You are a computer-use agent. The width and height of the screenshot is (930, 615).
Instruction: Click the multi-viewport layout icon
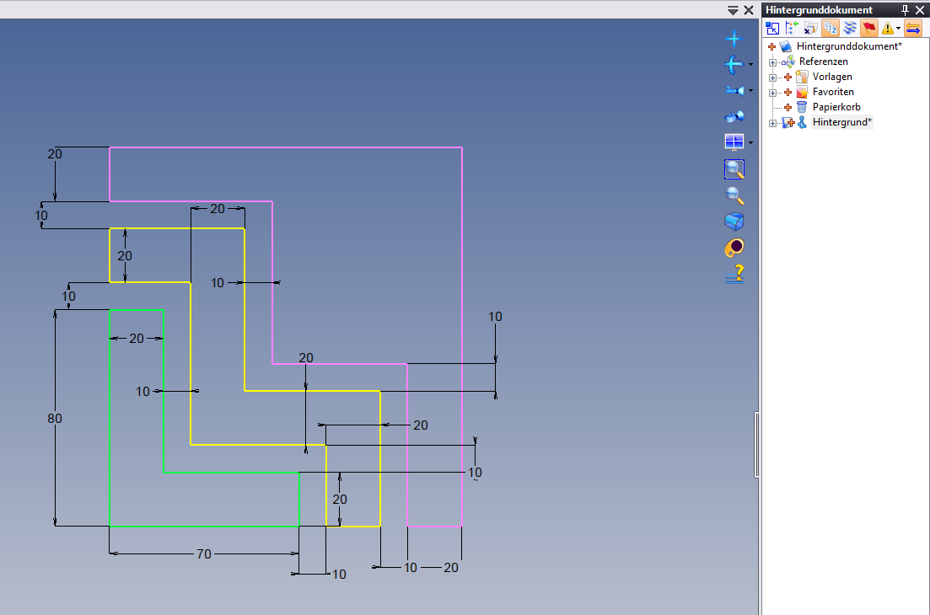(x=734, y=142)
